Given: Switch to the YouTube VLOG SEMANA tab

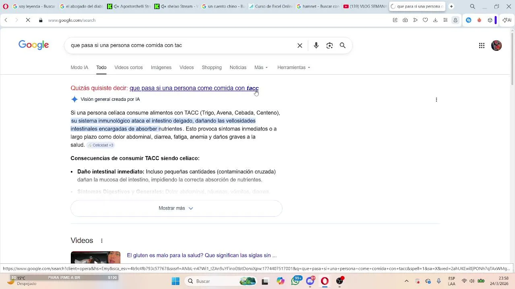Looking at the screenshot, I should tap(365, 6).
